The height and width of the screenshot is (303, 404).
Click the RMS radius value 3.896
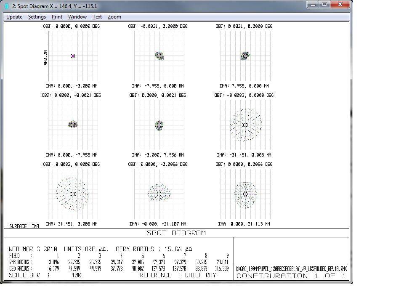(54, 262)
